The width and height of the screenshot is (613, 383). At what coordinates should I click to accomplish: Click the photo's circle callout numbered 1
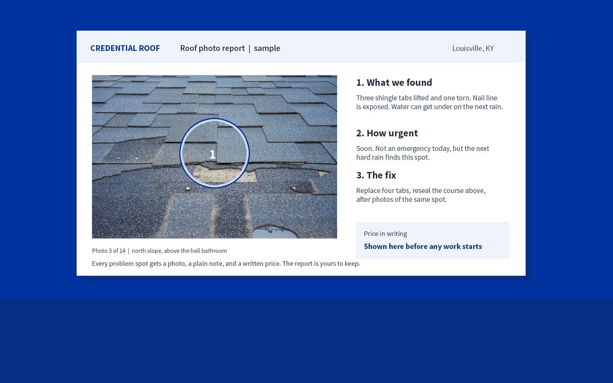point(215,153)
